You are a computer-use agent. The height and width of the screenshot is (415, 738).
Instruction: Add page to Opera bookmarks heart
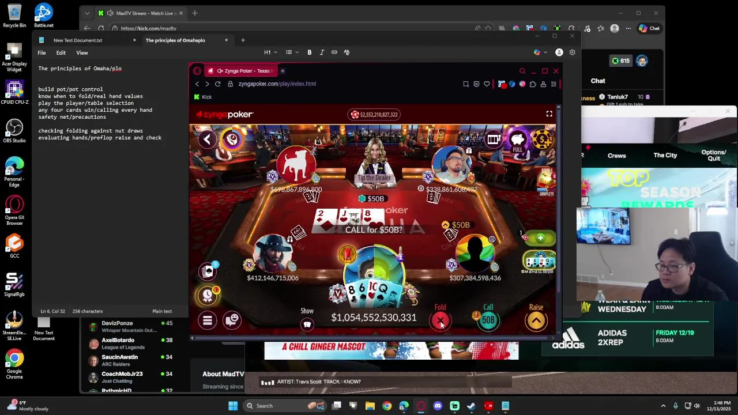pos(487,84)
